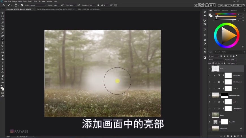246x138 pixels.
Task: Open brush Opacity dropdown in options bar
Action: [x=59, y=5]
